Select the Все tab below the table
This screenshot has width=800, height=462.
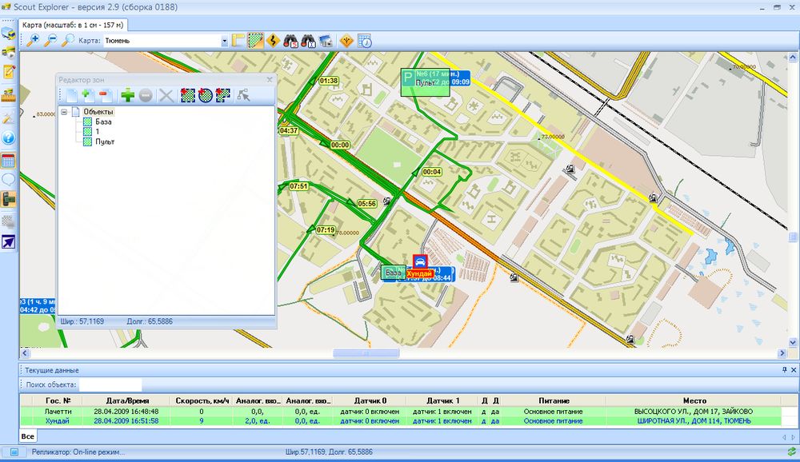click(27, 436)
